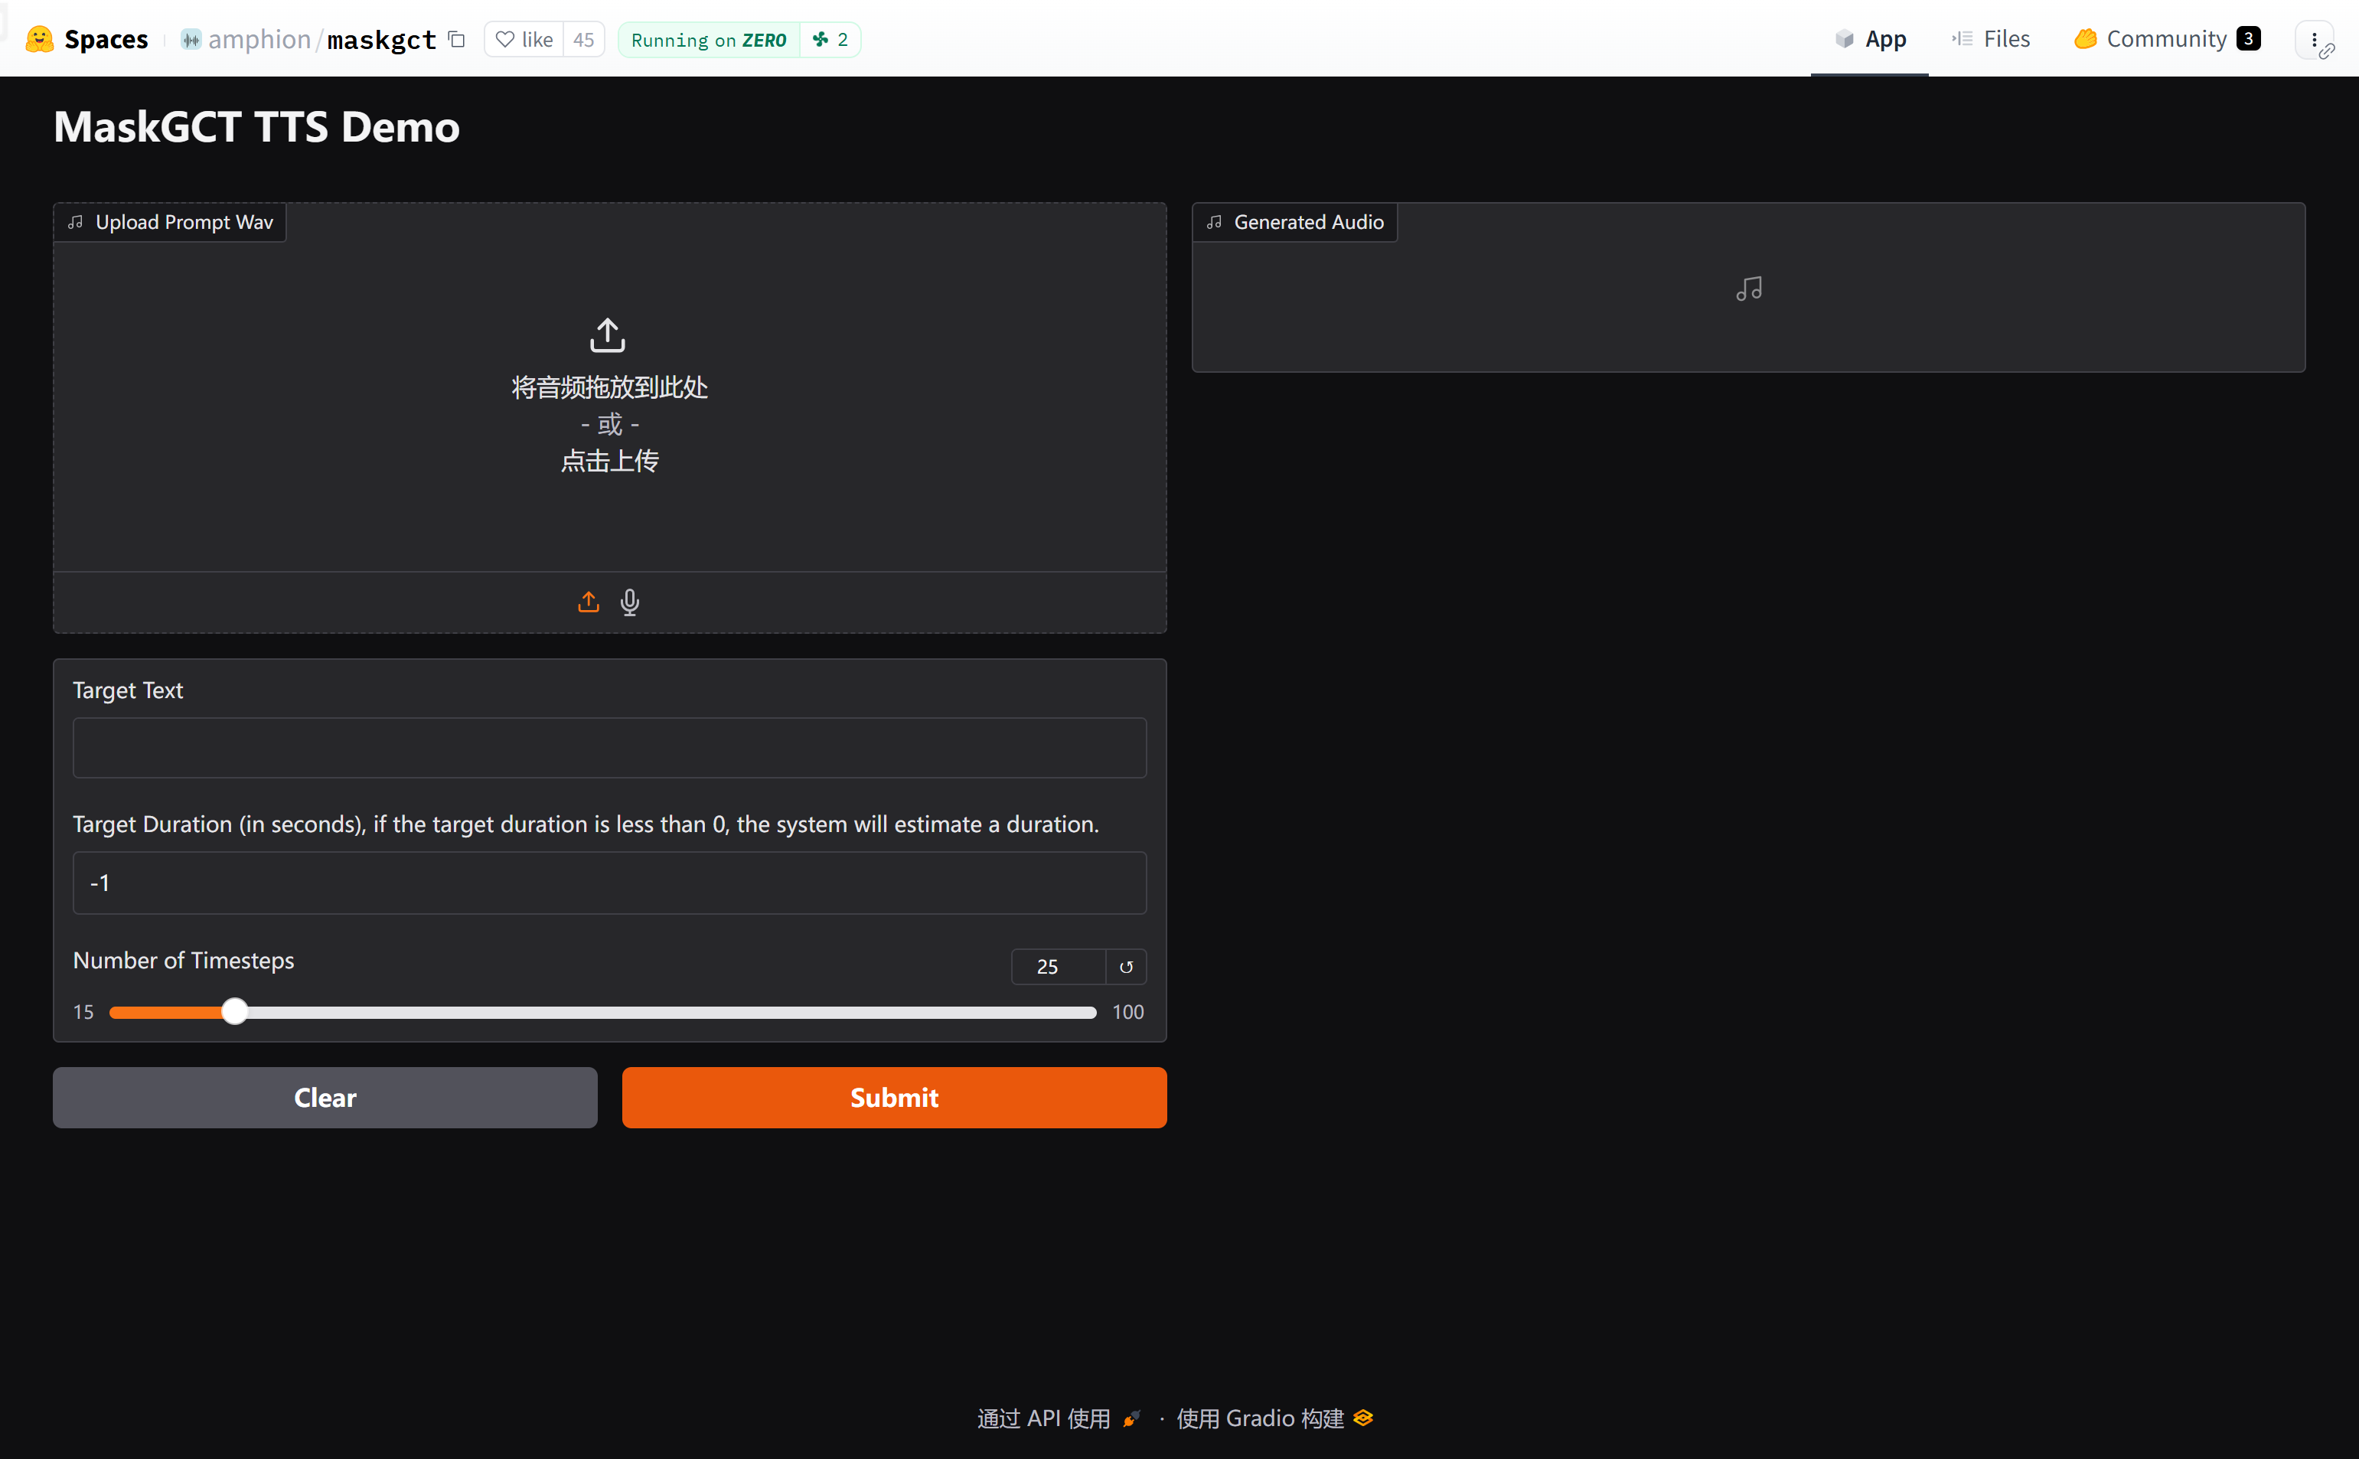Screen dimensions: 2359x1459
Task: Open the Spaces link
Action: pos(106,40)
